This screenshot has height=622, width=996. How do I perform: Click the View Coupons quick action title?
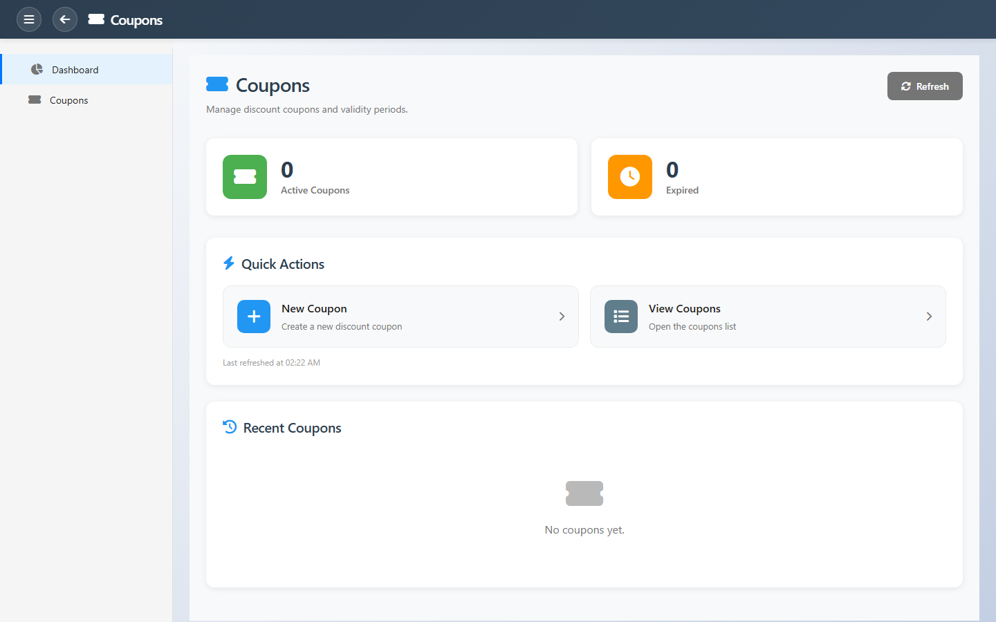point(684,309)
